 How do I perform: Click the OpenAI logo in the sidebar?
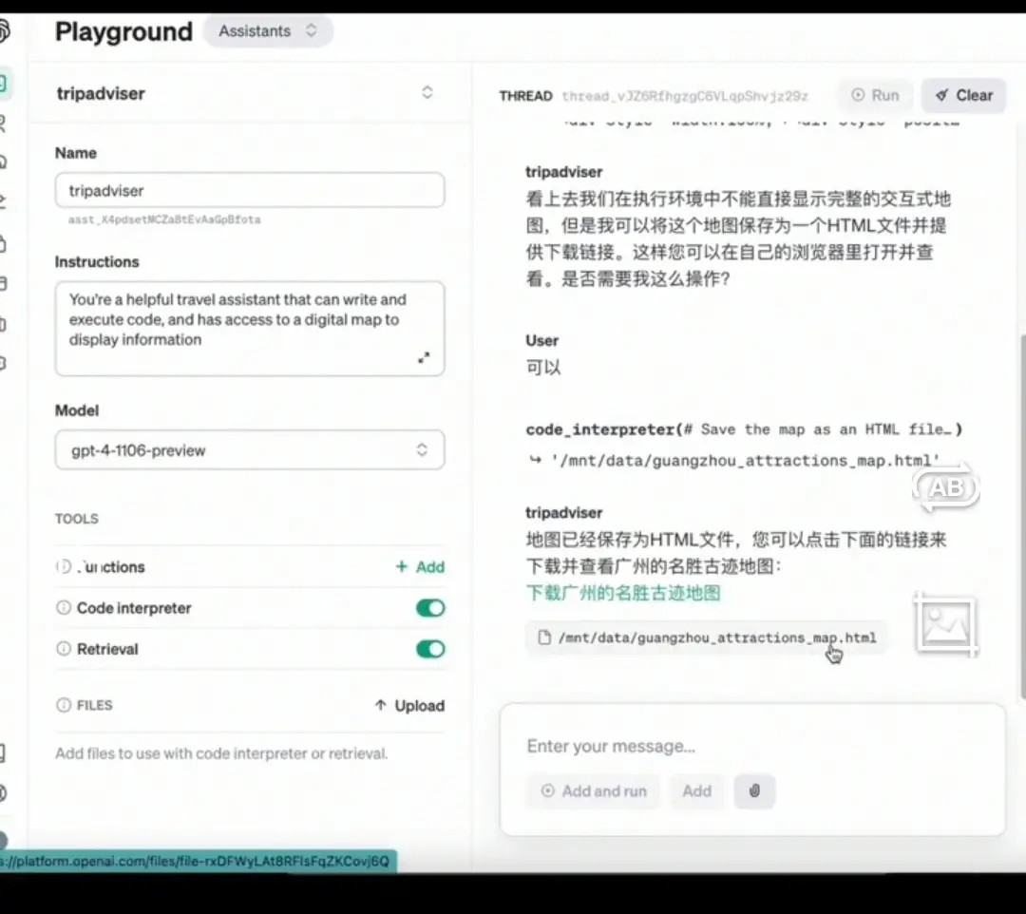[x=4, y=32]
